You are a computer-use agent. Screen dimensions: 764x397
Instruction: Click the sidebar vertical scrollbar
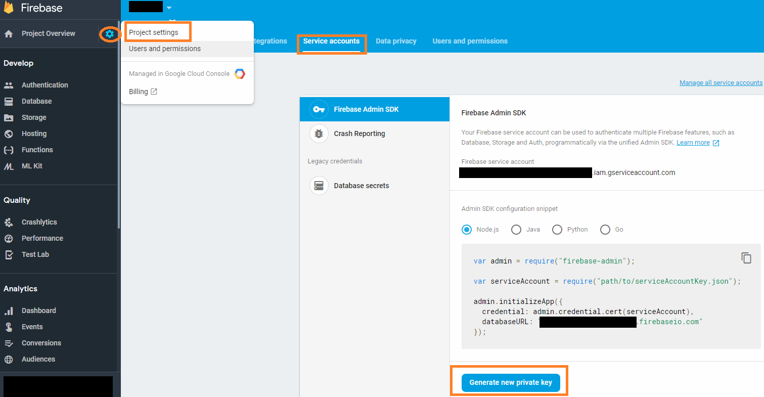click(x=119, y=125)
